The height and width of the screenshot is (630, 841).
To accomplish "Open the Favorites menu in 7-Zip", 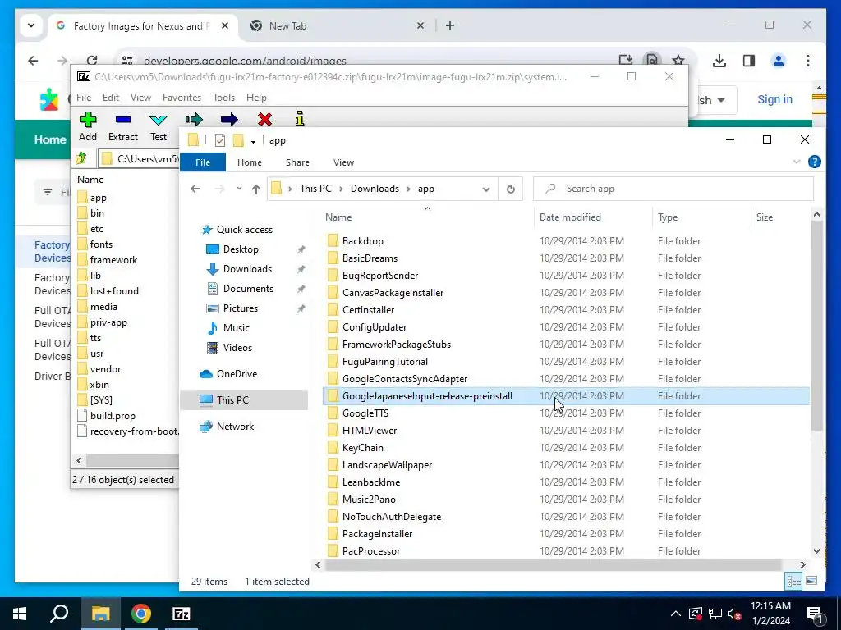I will coord(182,98).
